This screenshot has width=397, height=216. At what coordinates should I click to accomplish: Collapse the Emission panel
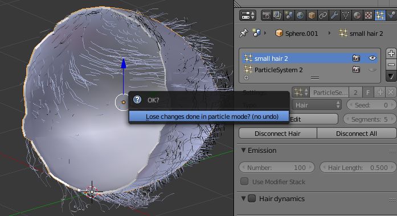[x=244, y=150]
